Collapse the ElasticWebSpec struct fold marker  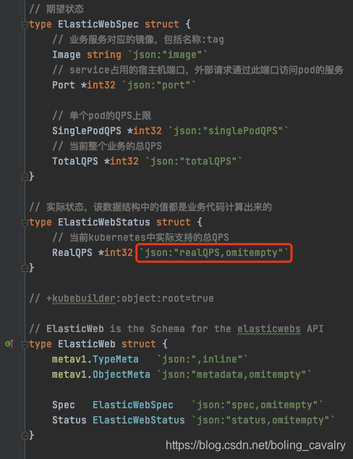(25, 25)
